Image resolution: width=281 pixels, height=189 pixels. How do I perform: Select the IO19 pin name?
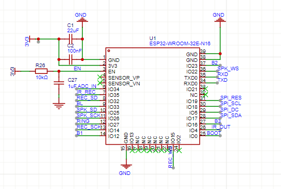[x=192, y=102]
